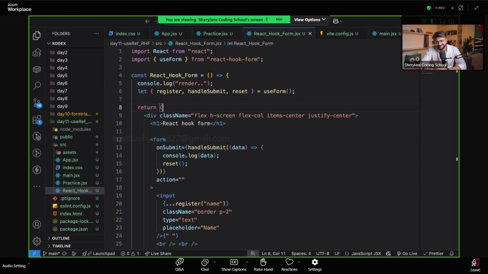Click the UTF-8 encoding indicator

pyautogui.click(x=323, y=253)
